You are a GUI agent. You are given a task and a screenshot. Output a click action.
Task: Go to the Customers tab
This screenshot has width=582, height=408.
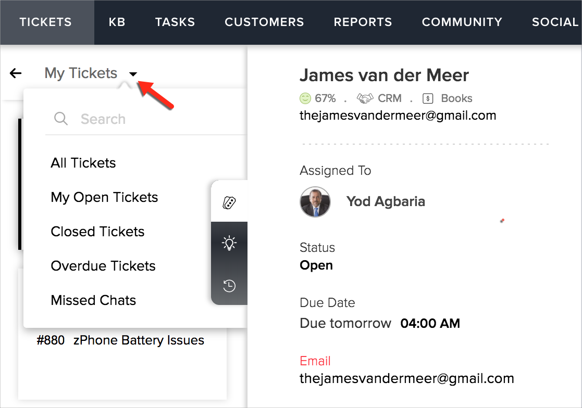tap(264, 22)
